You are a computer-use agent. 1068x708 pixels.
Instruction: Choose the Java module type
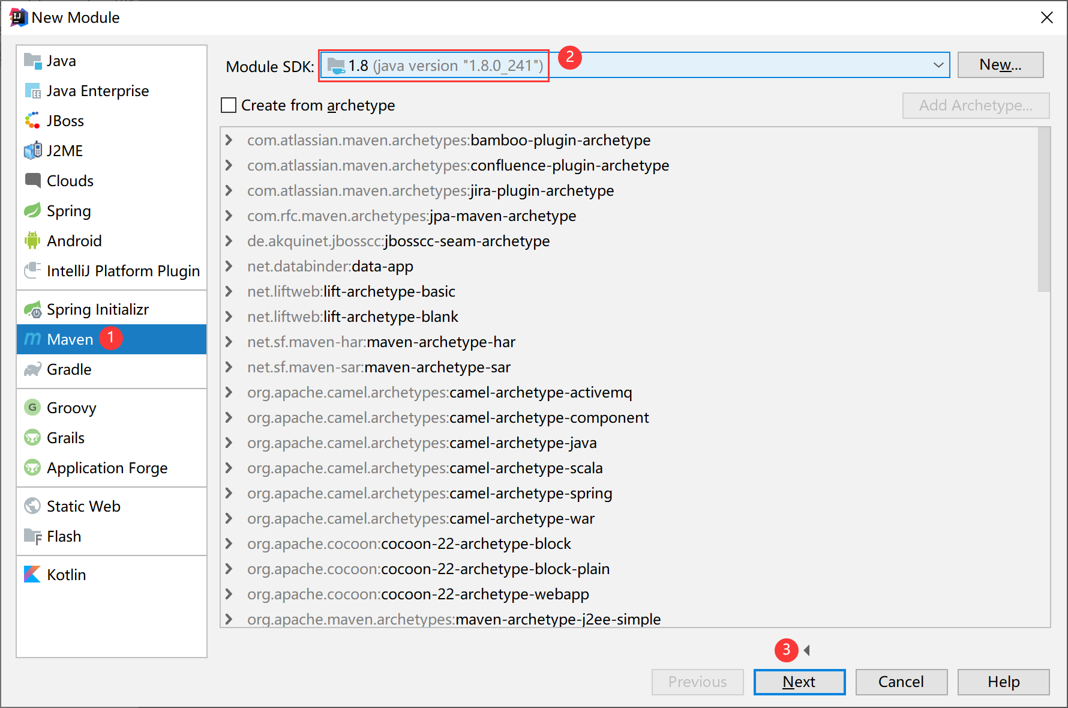(112, 61)
